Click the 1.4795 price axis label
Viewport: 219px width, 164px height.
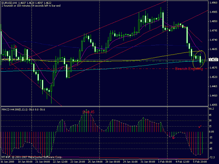[x=213, y=30]
